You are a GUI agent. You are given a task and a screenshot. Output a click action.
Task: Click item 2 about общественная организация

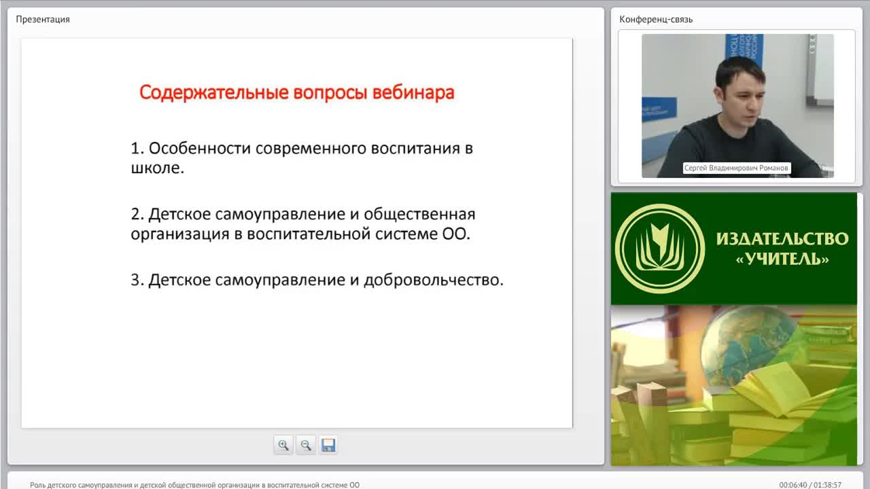[303, 224]
